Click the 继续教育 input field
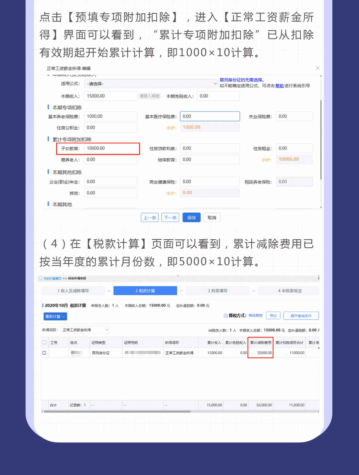The height and width of the screenshot is (475, 359). (210, 160)
